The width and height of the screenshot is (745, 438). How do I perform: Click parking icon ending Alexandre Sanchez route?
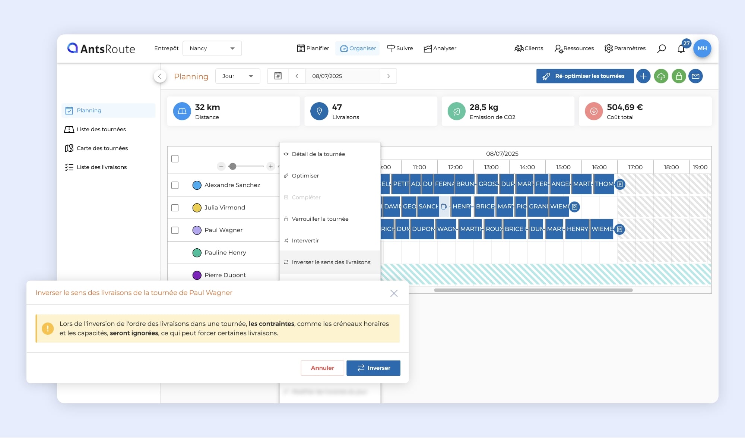click(620, 184)
